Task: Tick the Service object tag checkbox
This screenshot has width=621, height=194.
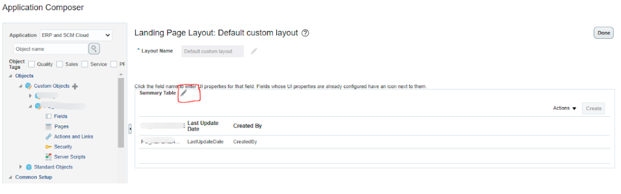Action: point(85,64)
